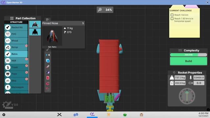The width and height of the screenshot is (210, 118).
Task: Click the red badge on NSR row
Action: pyautogui.click(x=27, y=59)
